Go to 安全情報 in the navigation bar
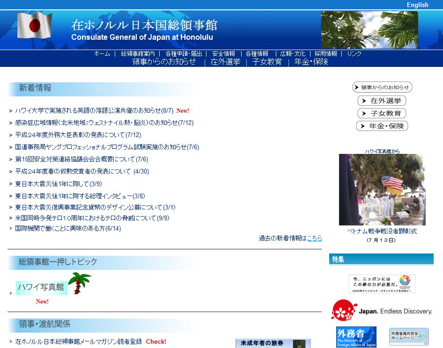 click(223, 54)
